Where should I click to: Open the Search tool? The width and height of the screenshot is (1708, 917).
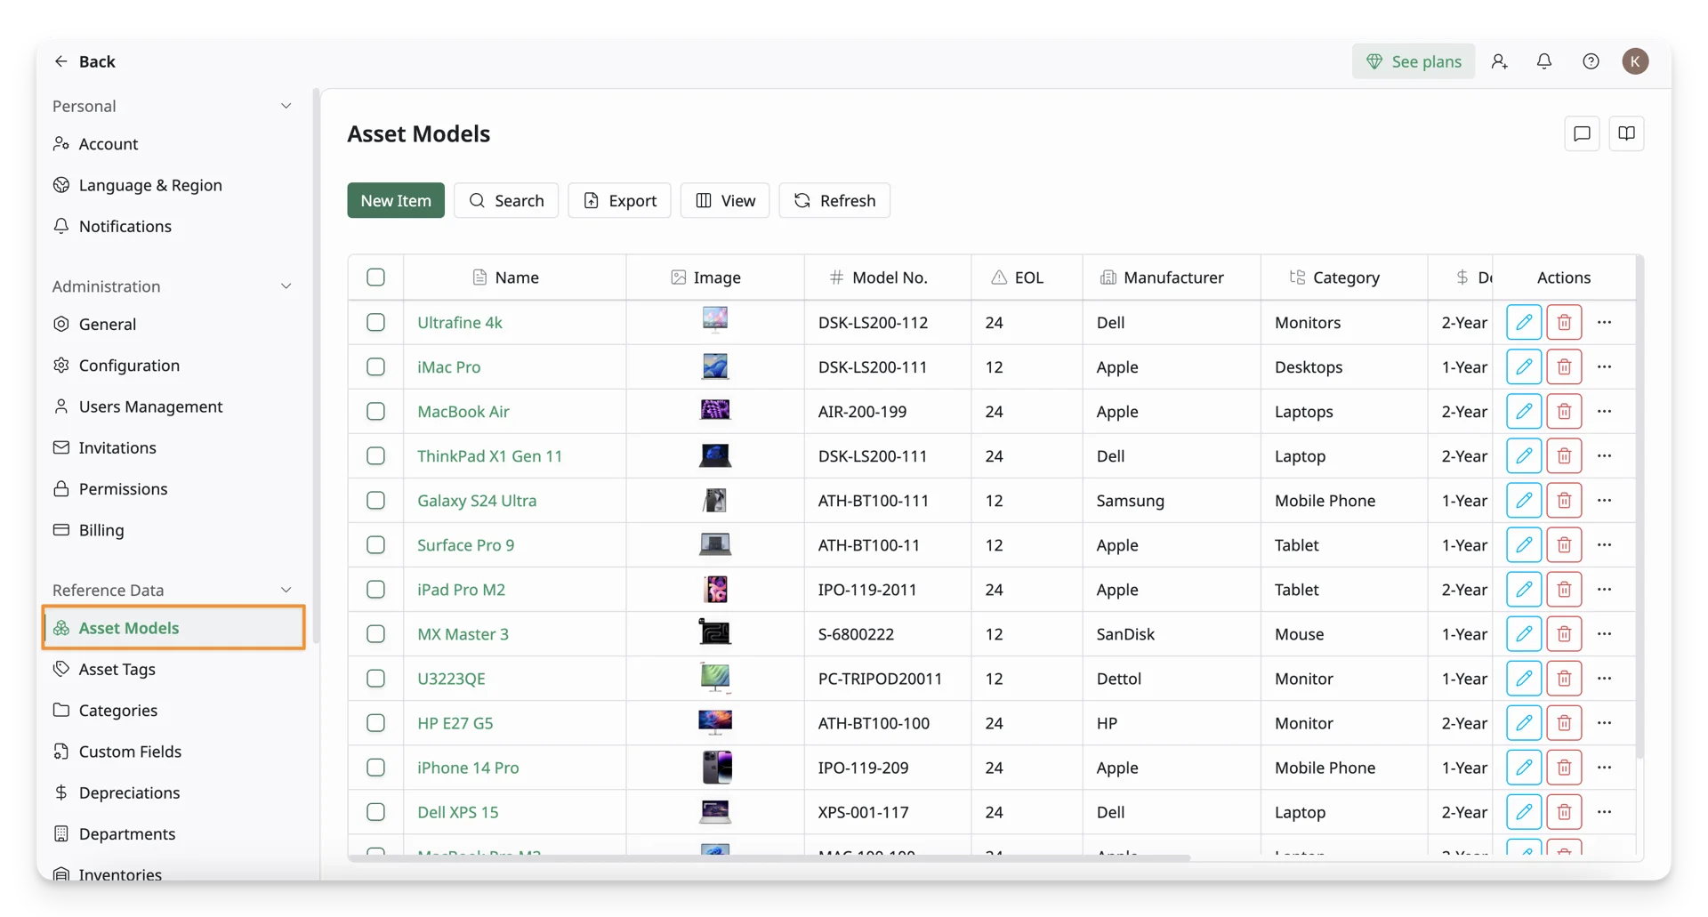coord(506,200)
